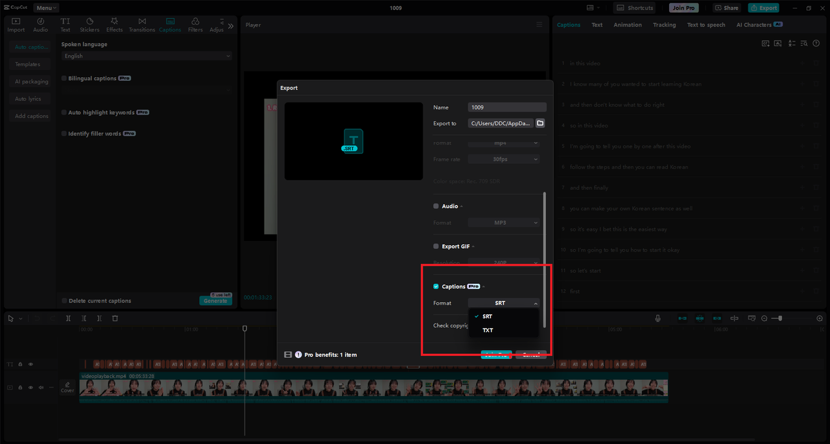Click the Pro benefits info icon
The height and width of the screenshot is (444, 830).
298,355
